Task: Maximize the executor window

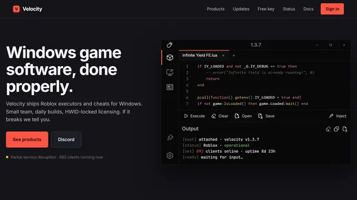Action: point(331,45)
